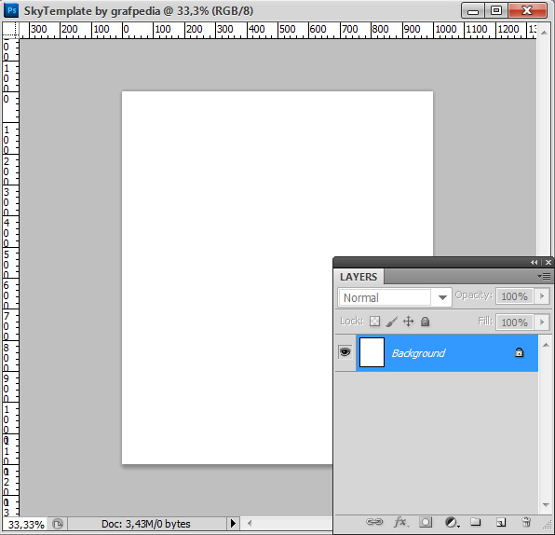Delete layer with trash icon
The image size is (555, 535).
(x=526, y=522)
